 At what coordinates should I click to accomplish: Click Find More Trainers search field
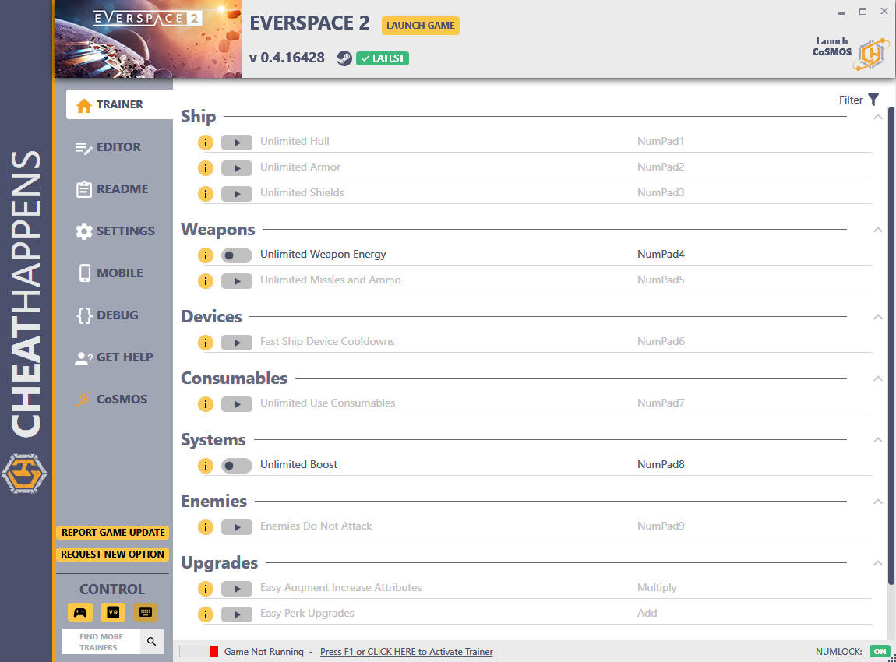(x=101, y=642)
